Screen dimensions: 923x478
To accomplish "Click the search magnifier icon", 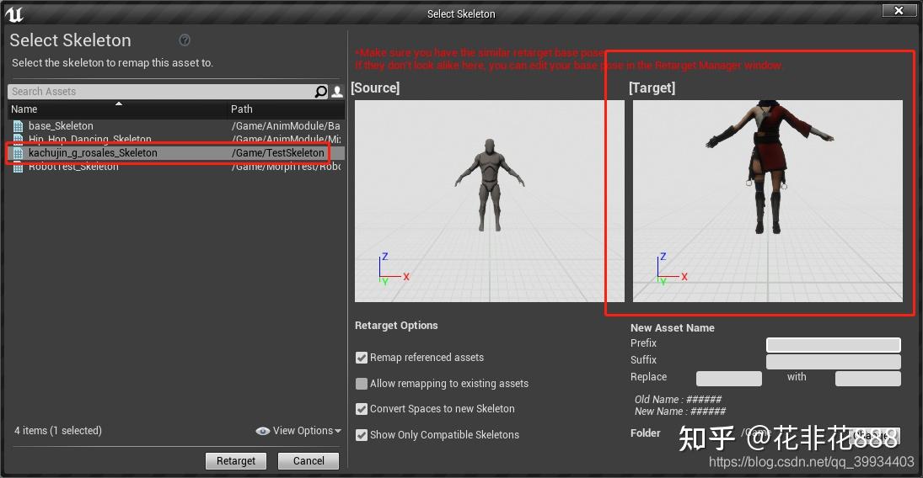I will [321, 92].
